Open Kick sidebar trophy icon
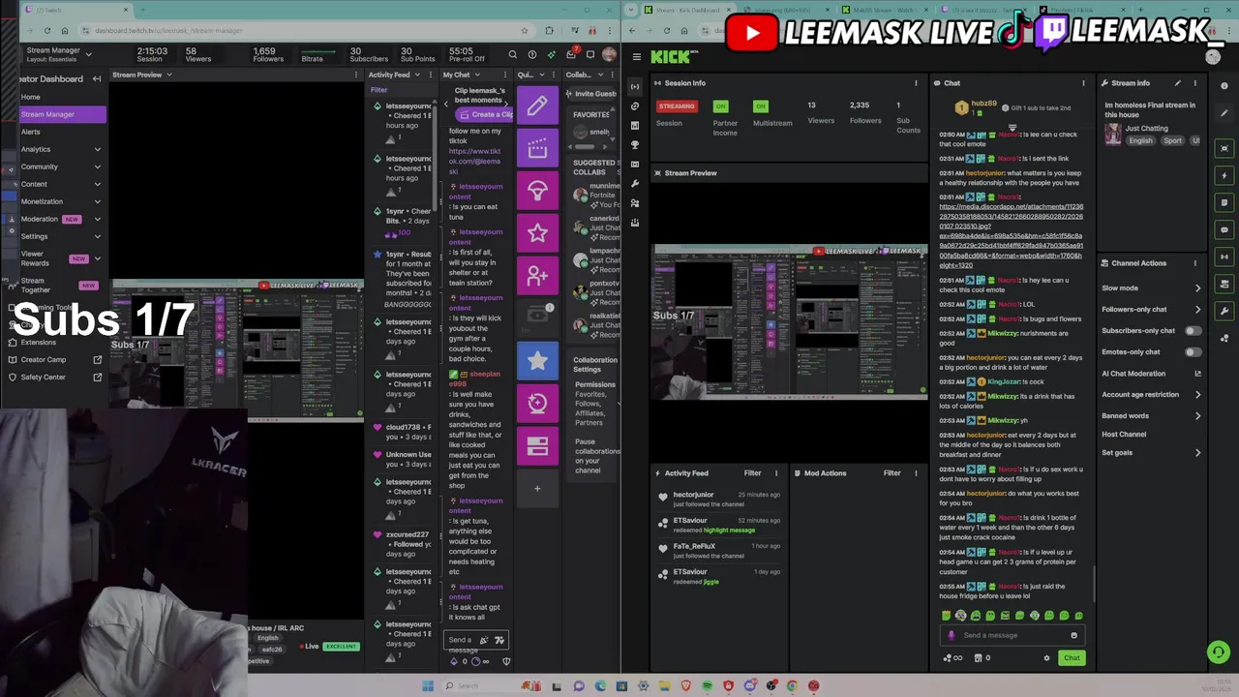This screenshot has height=697, width=1239. click(x=635, y=144)
